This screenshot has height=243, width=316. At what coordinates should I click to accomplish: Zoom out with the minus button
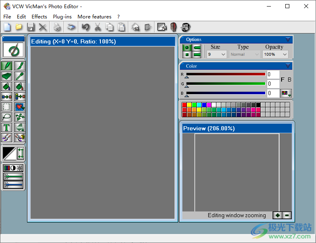pyautogui.click(x=287, y=215)
